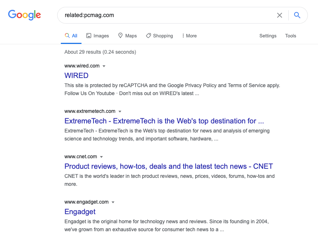The height and width of the screenshot is (241, 318).
Task: Open the WIRED result link
Action: point(76,75)
